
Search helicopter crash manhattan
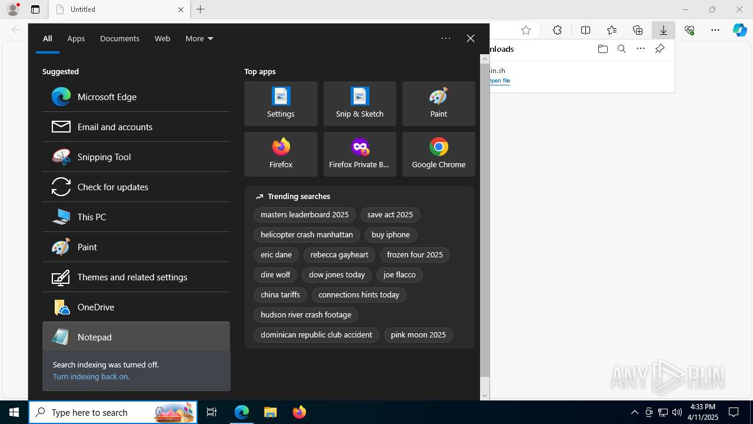click(x=306, y=235)
